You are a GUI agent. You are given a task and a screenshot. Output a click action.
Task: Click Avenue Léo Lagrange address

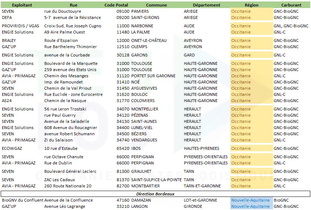tap(65, 206)
